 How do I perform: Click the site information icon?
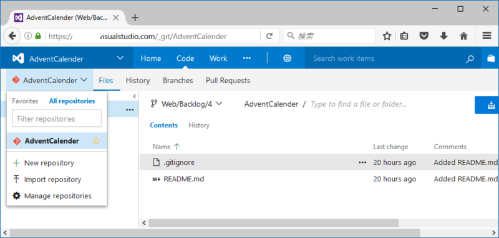click(x=28, y=36)
